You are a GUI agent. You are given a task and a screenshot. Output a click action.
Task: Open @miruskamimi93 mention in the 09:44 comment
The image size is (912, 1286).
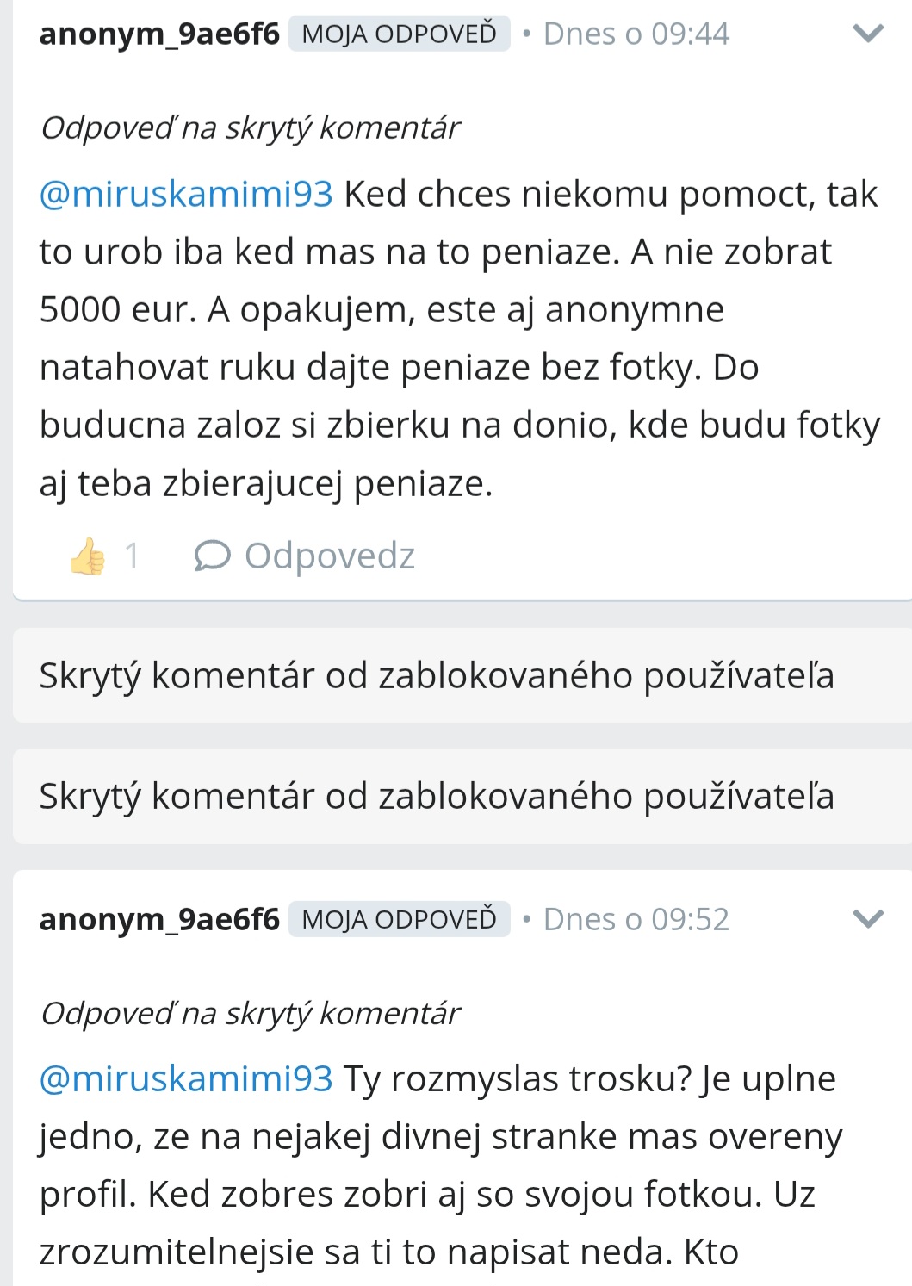[x=186, y=195]
